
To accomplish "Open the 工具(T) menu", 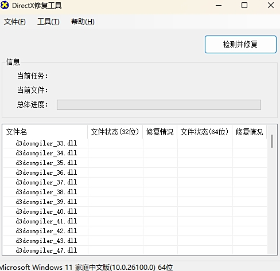I will (48, 22).
